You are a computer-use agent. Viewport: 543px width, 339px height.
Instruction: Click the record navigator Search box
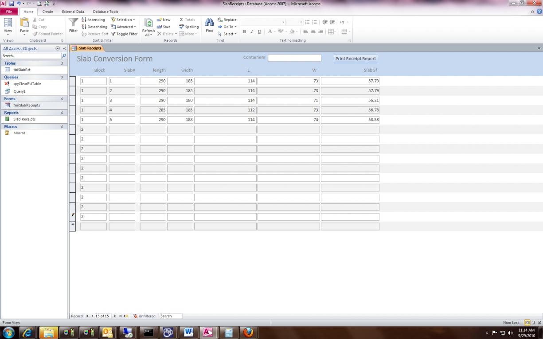pos(170,316)
